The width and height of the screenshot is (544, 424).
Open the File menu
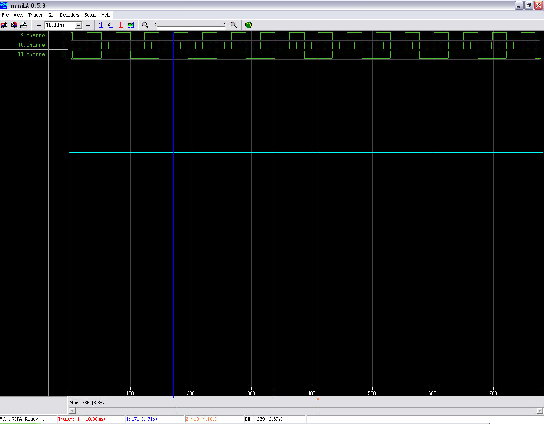click(x=5, y=15)
